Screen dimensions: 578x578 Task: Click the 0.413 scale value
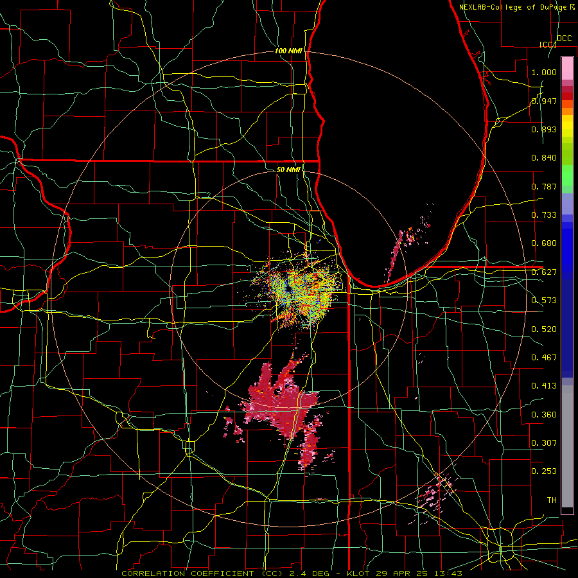point(544,386)
